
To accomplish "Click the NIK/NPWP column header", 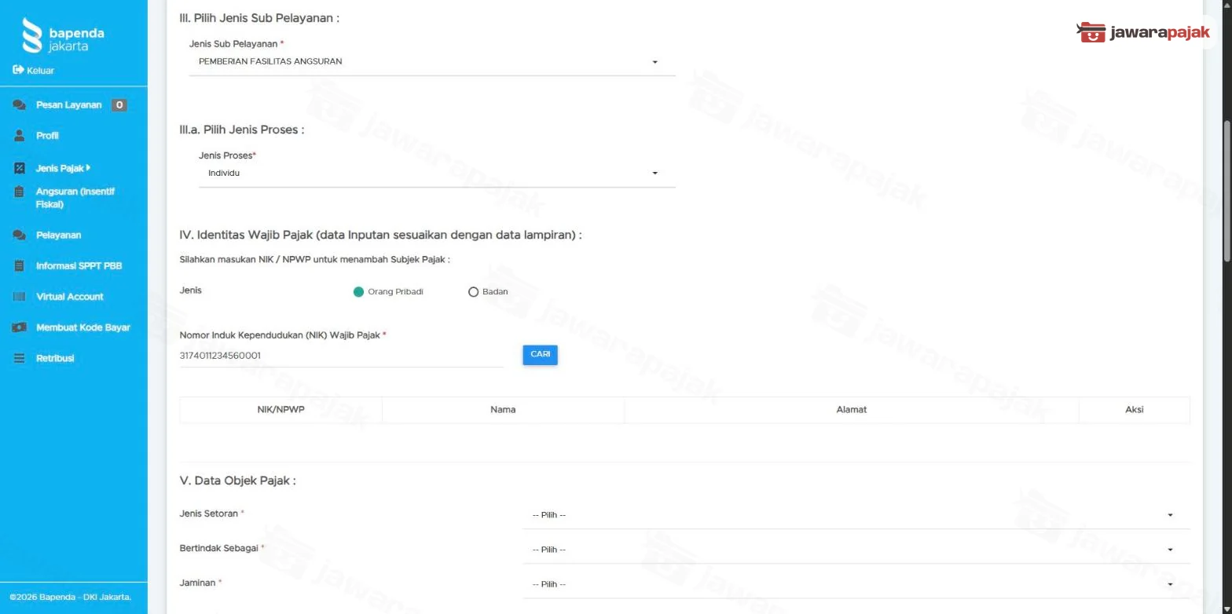I will pos(280,410).
